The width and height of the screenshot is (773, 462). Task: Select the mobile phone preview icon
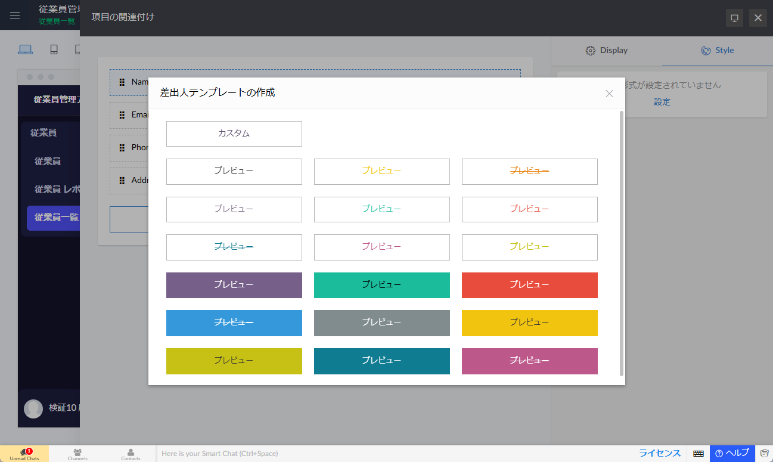click(54, 49)
